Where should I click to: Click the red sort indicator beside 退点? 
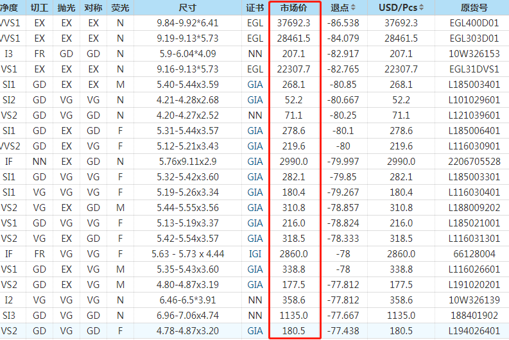click(x=353, y=8)
